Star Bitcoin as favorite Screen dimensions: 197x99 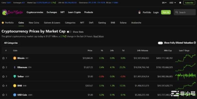point(3,58)
